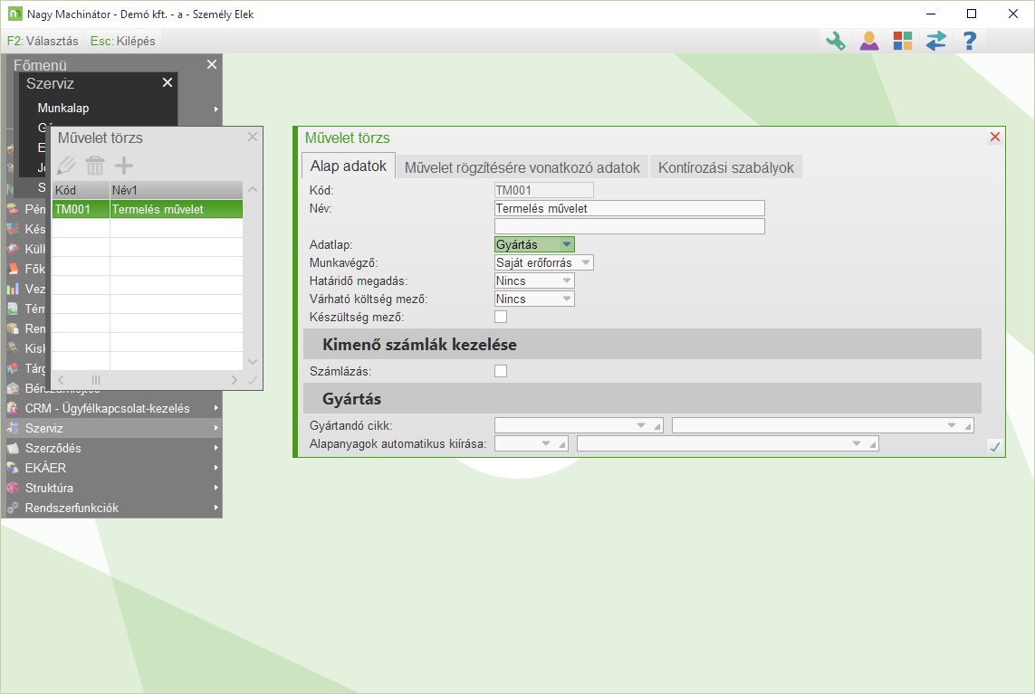Open the Szerződés menu item
This screenshot has height=694, width=1035.
pos(113,448)
